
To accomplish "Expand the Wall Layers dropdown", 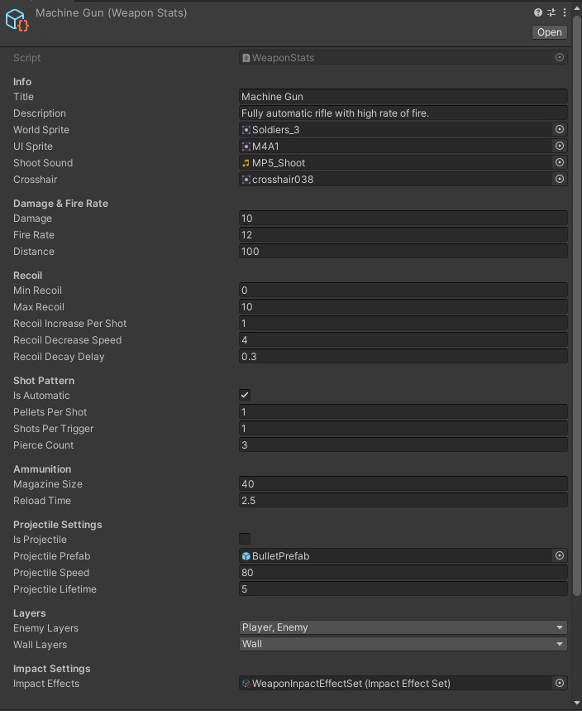I will tap(403, 645).
